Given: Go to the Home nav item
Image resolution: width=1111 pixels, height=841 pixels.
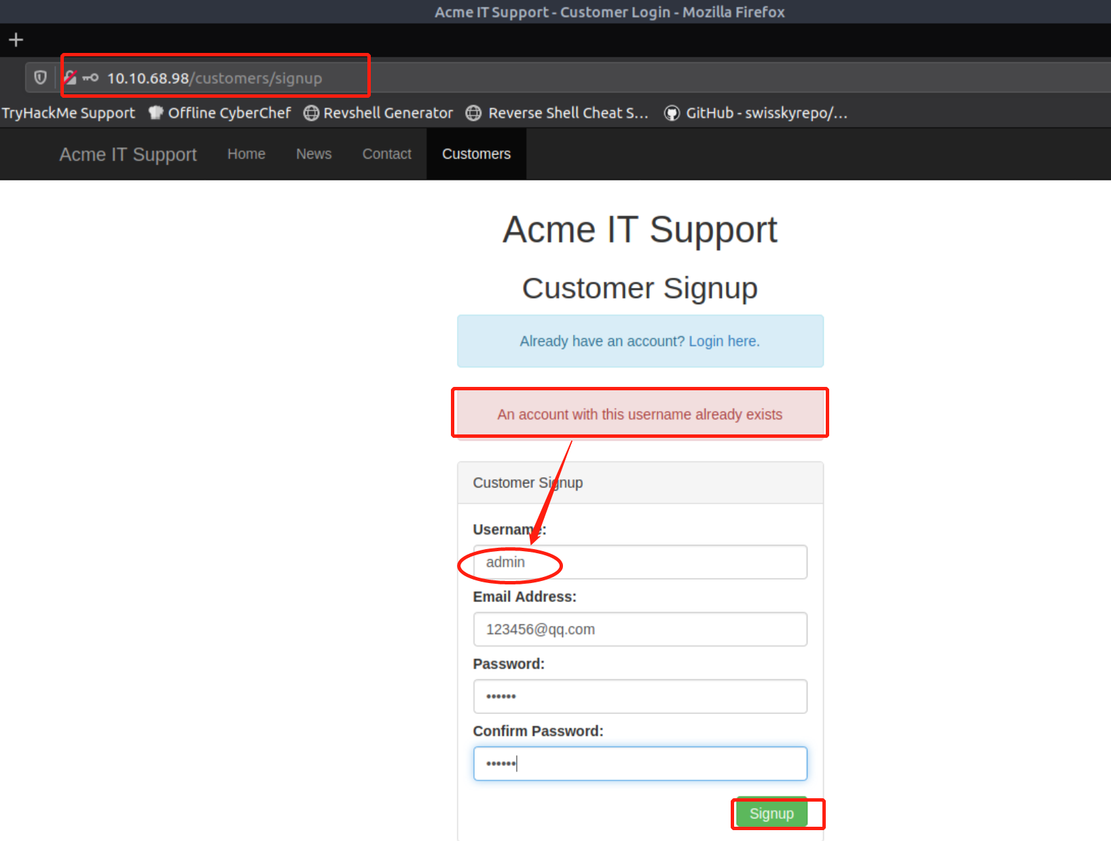Looking at the screenshot, I should [x=246, y=154].
